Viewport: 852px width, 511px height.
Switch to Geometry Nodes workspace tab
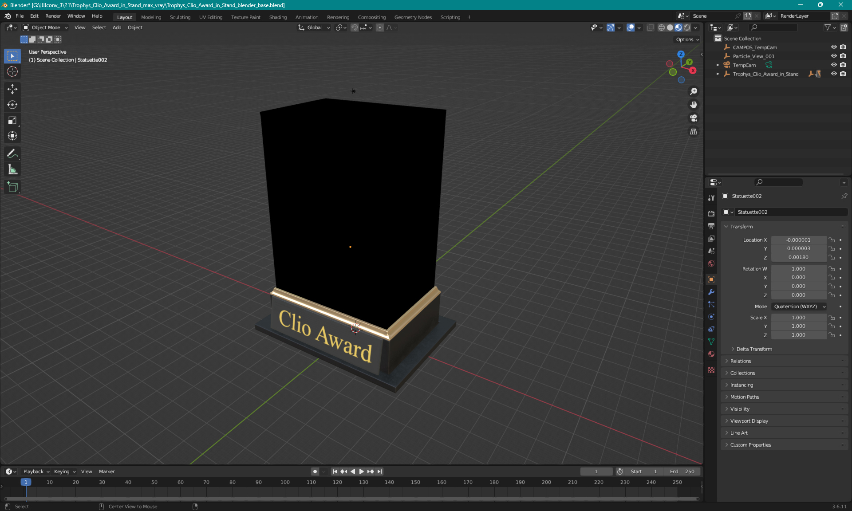click(x=413, y=17)
